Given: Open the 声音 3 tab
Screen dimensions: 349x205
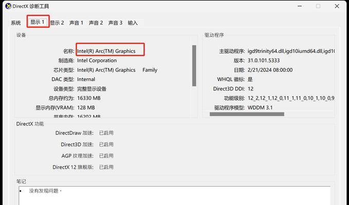Looking at the screenshot, I should tap(115, 23).
